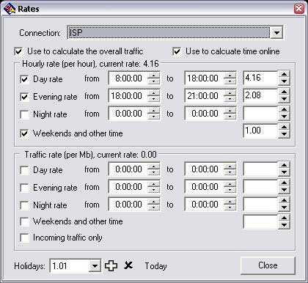Decrease the 2.08 evening rate with down arrow
This screenshot has width=308, height=283.
[x=284, y=99]
